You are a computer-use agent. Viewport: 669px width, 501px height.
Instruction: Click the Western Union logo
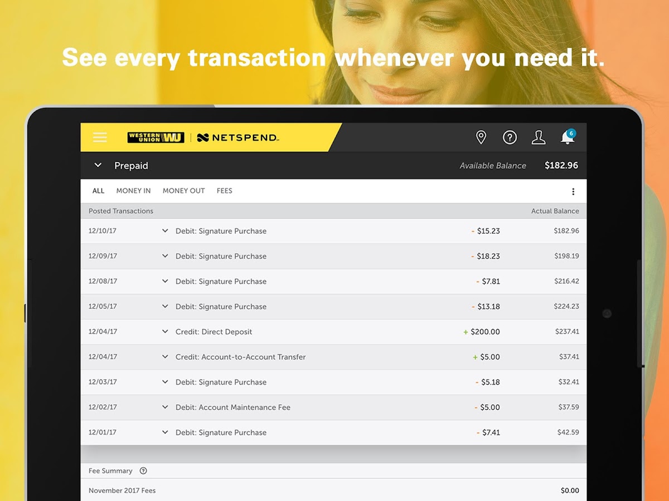(x=156, y=137)
